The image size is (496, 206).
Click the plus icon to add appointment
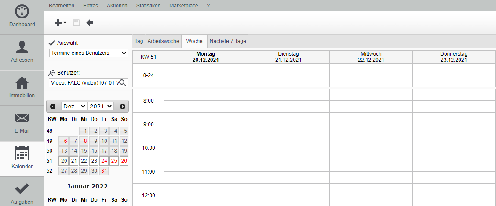(x=58, y=23)
